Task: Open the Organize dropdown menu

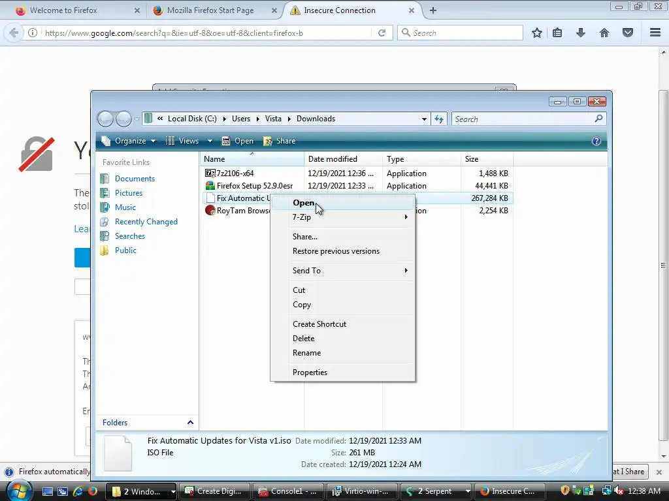Action: [x=129, y=141]
